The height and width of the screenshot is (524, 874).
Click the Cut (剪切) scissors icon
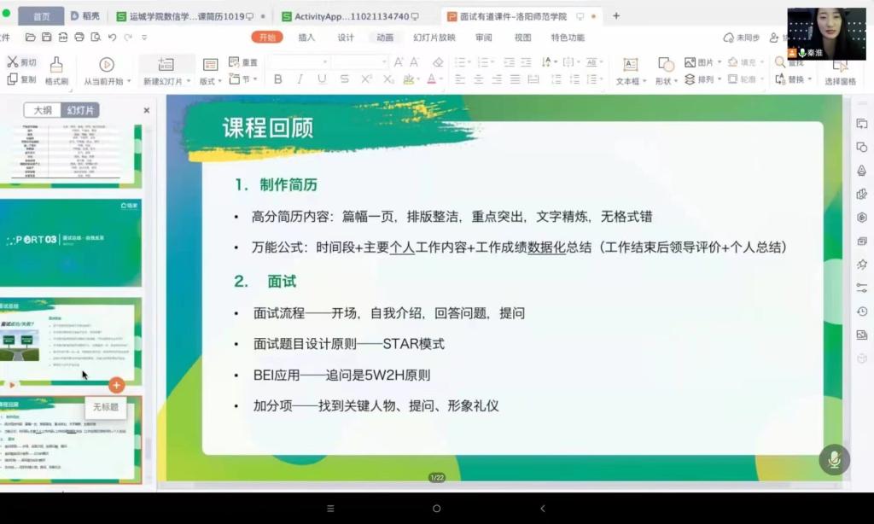[x=13, y=62]
